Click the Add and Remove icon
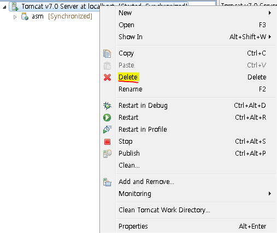Image resolution: width=277 pixels, height=233 pixels. pyautogui.click(x=107, y=182)
